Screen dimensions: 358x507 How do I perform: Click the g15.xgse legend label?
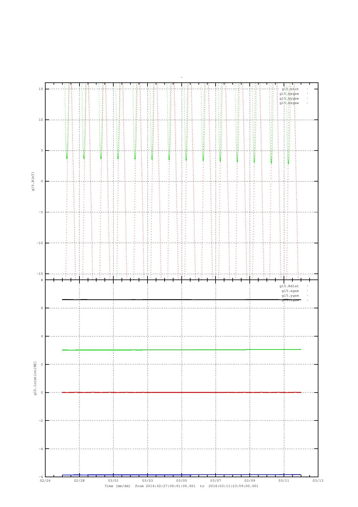pos(290,291)
